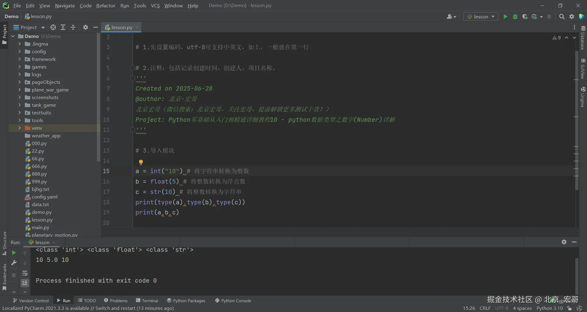Change the Python 3.10 interpreter
Image resolution: width=587 pixels, height=312 pixels.
click(x=549, y=308)
